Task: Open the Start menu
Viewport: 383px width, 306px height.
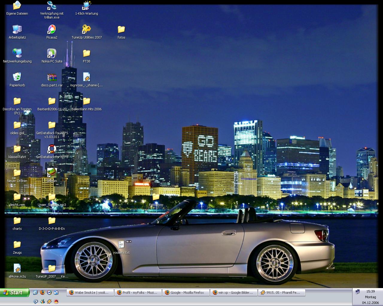Action: coord(15,293)
